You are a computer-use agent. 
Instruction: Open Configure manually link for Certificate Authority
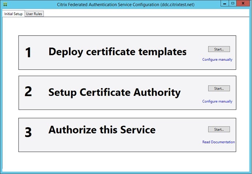point(217,101)
